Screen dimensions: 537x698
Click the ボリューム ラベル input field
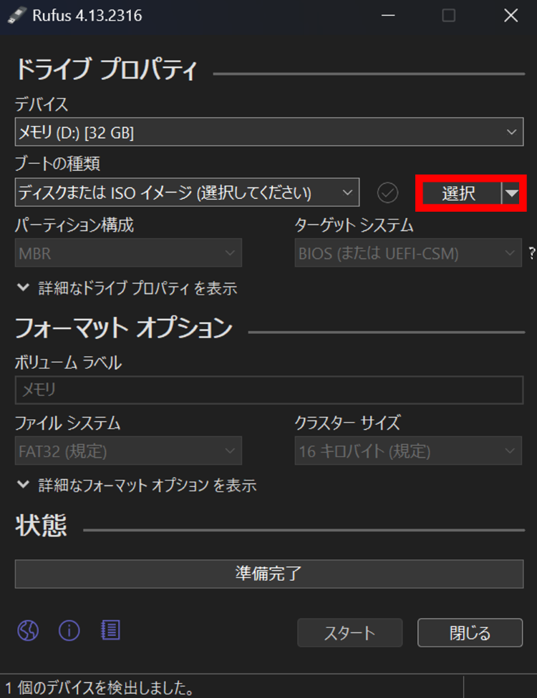click(269, 390)
